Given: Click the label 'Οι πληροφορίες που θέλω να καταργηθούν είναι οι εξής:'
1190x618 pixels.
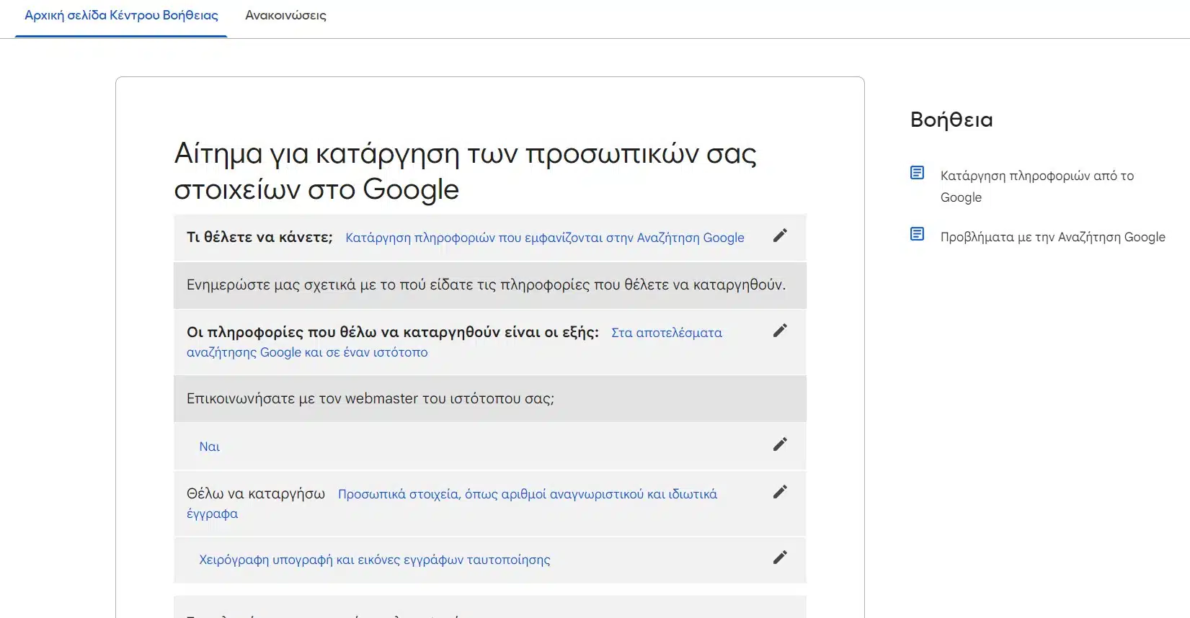Looking at the screenshot, I should [393, 332].
